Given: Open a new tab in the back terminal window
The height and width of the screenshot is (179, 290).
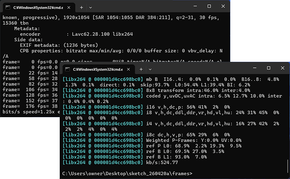Looking at the screenshot, I should point(81,8).
